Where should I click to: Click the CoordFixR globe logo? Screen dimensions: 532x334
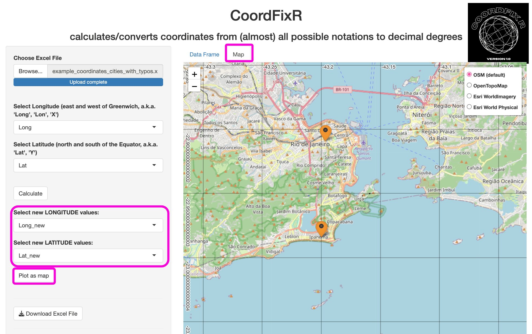[498, 33]
